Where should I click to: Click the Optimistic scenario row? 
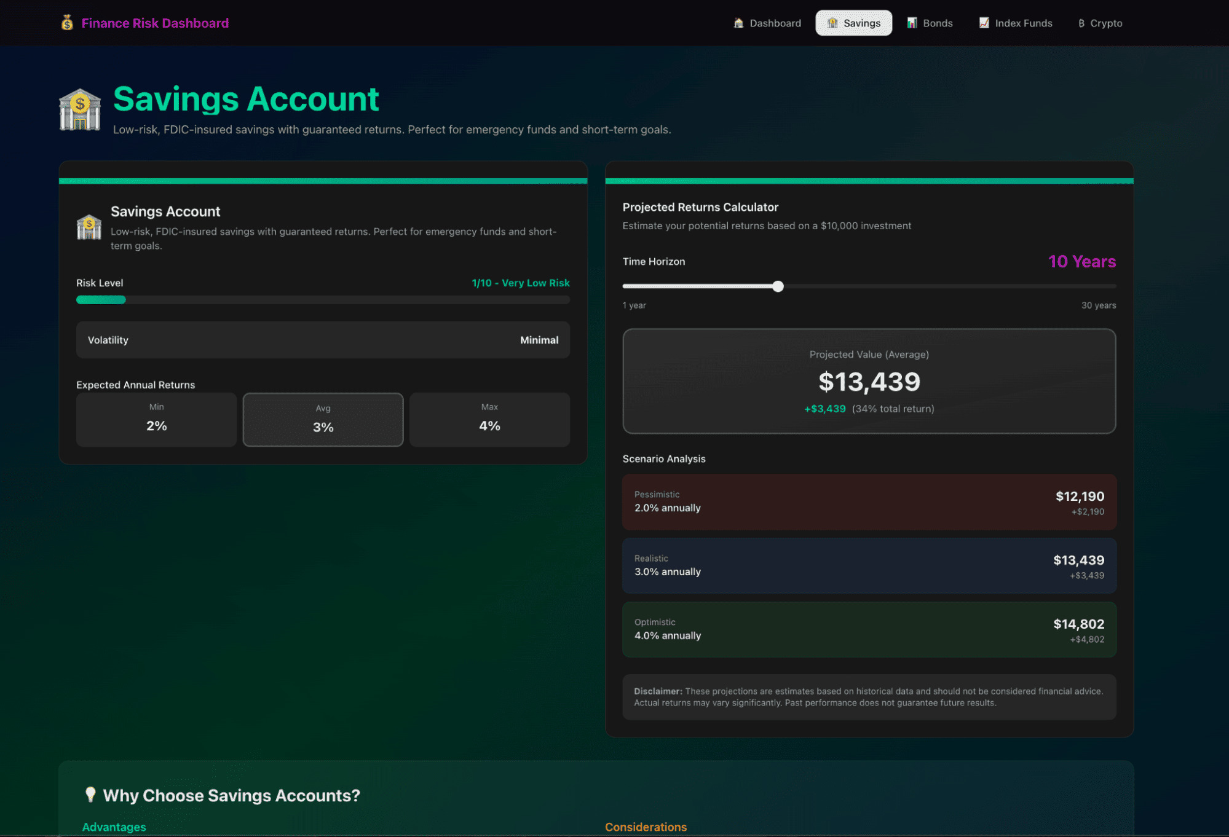tap(869, 629)
